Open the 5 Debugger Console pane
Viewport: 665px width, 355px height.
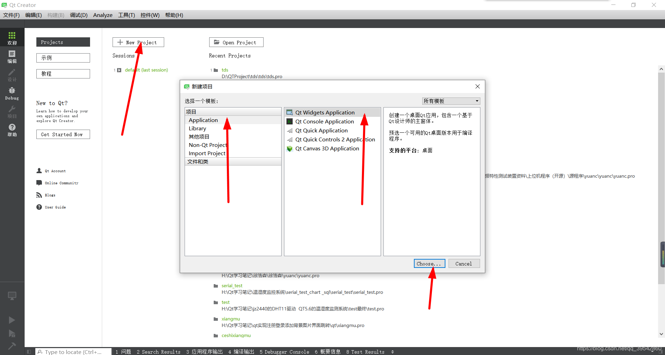284,352
